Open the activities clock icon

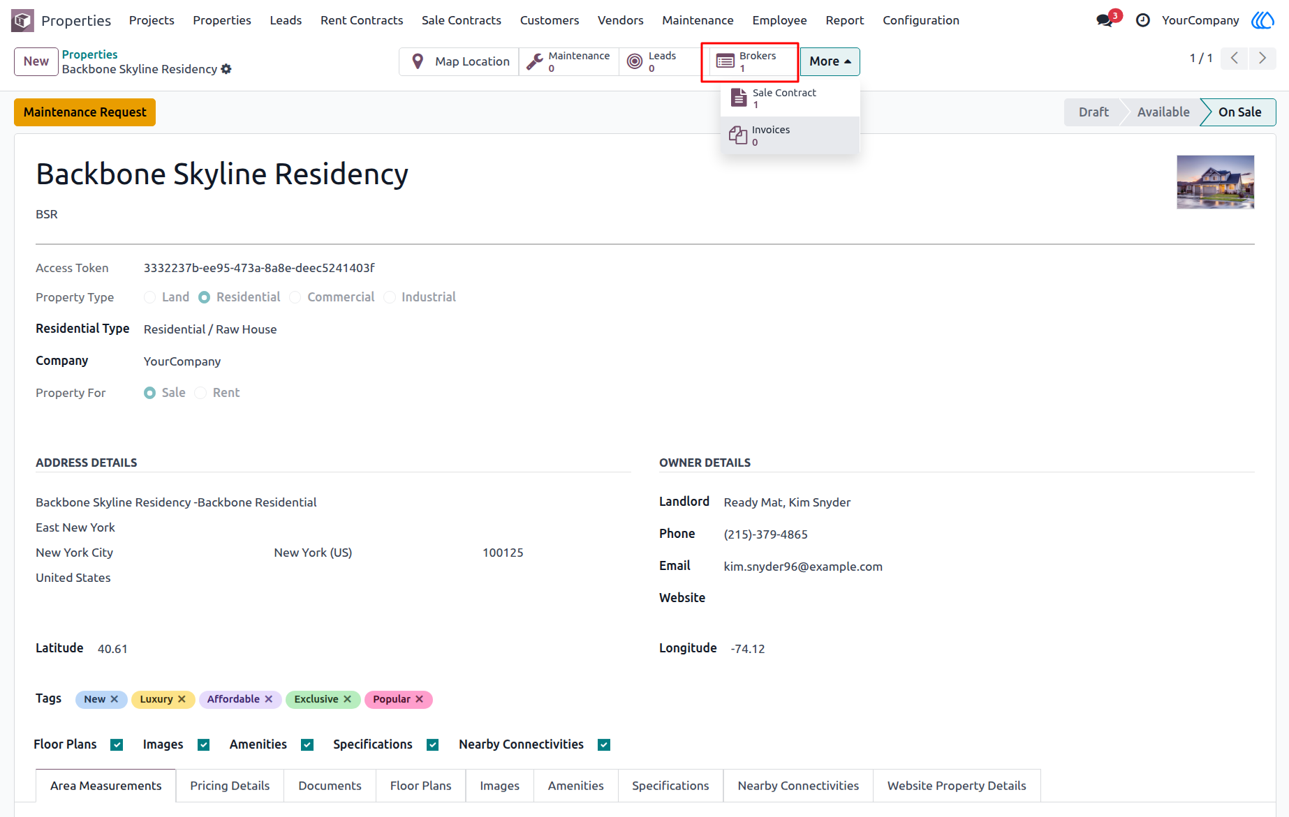coord(1142,20)
